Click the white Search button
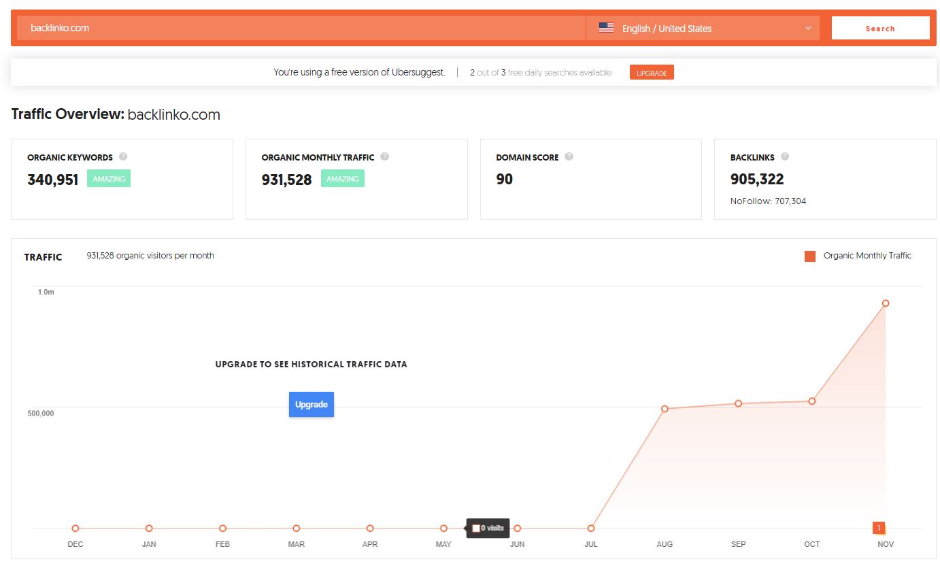 click(x=880, y=28)
